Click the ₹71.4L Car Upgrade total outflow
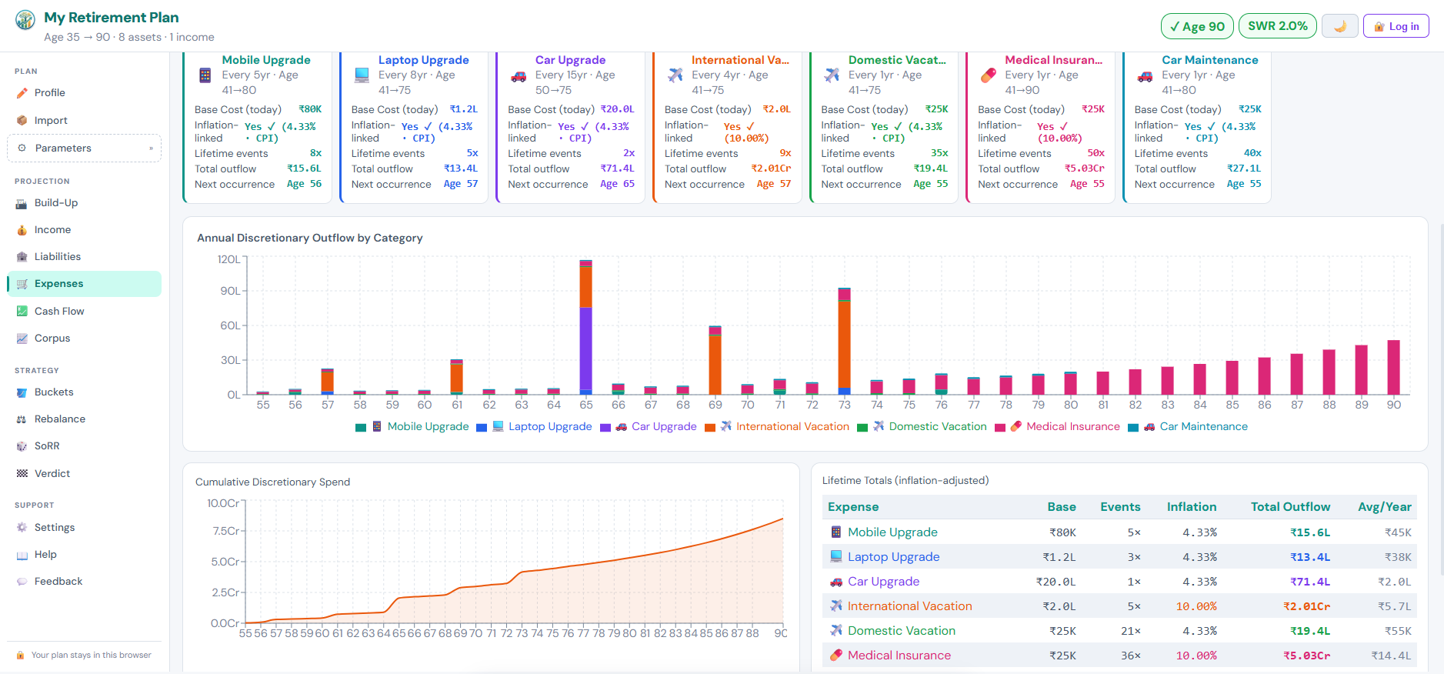The image size is (1444, 674). click(x=1310, y=582)
